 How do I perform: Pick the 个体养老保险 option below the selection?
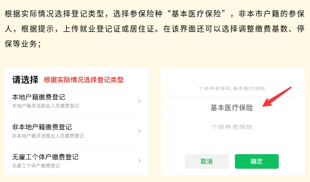click(x=231, y=127)
